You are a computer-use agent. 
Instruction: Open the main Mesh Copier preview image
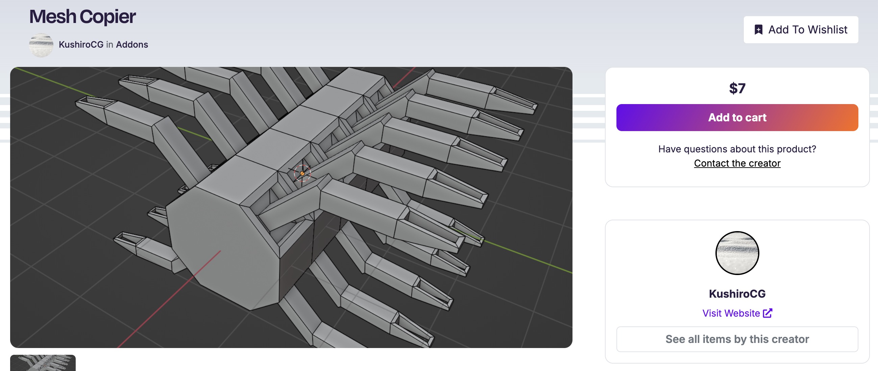291,207
